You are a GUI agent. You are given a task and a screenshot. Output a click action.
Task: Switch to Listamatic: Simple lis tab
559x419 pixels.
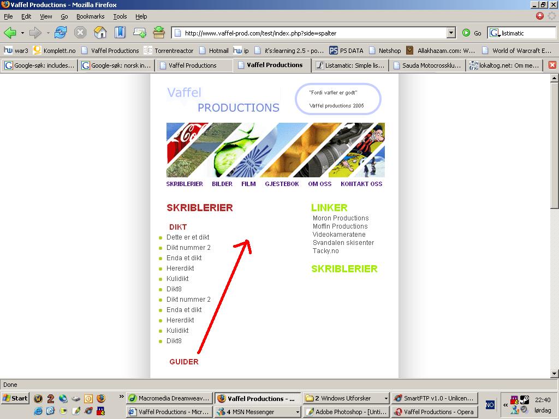pyautogui.click(x=350, y=65)
